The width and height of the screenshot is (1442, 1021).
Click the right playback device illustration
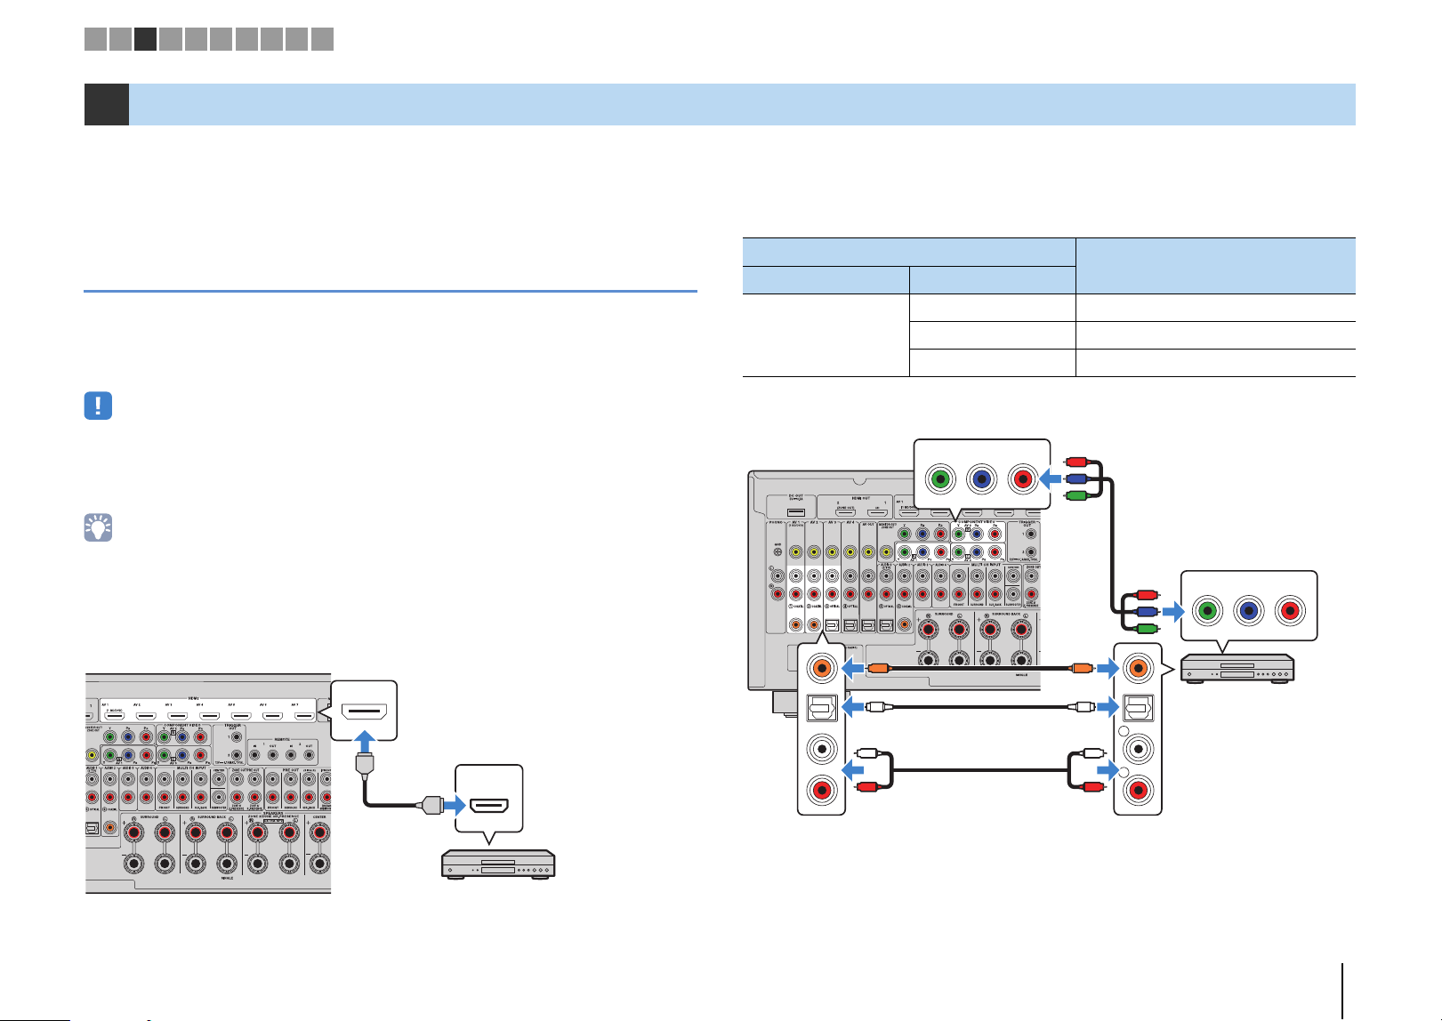[1237, 670]
